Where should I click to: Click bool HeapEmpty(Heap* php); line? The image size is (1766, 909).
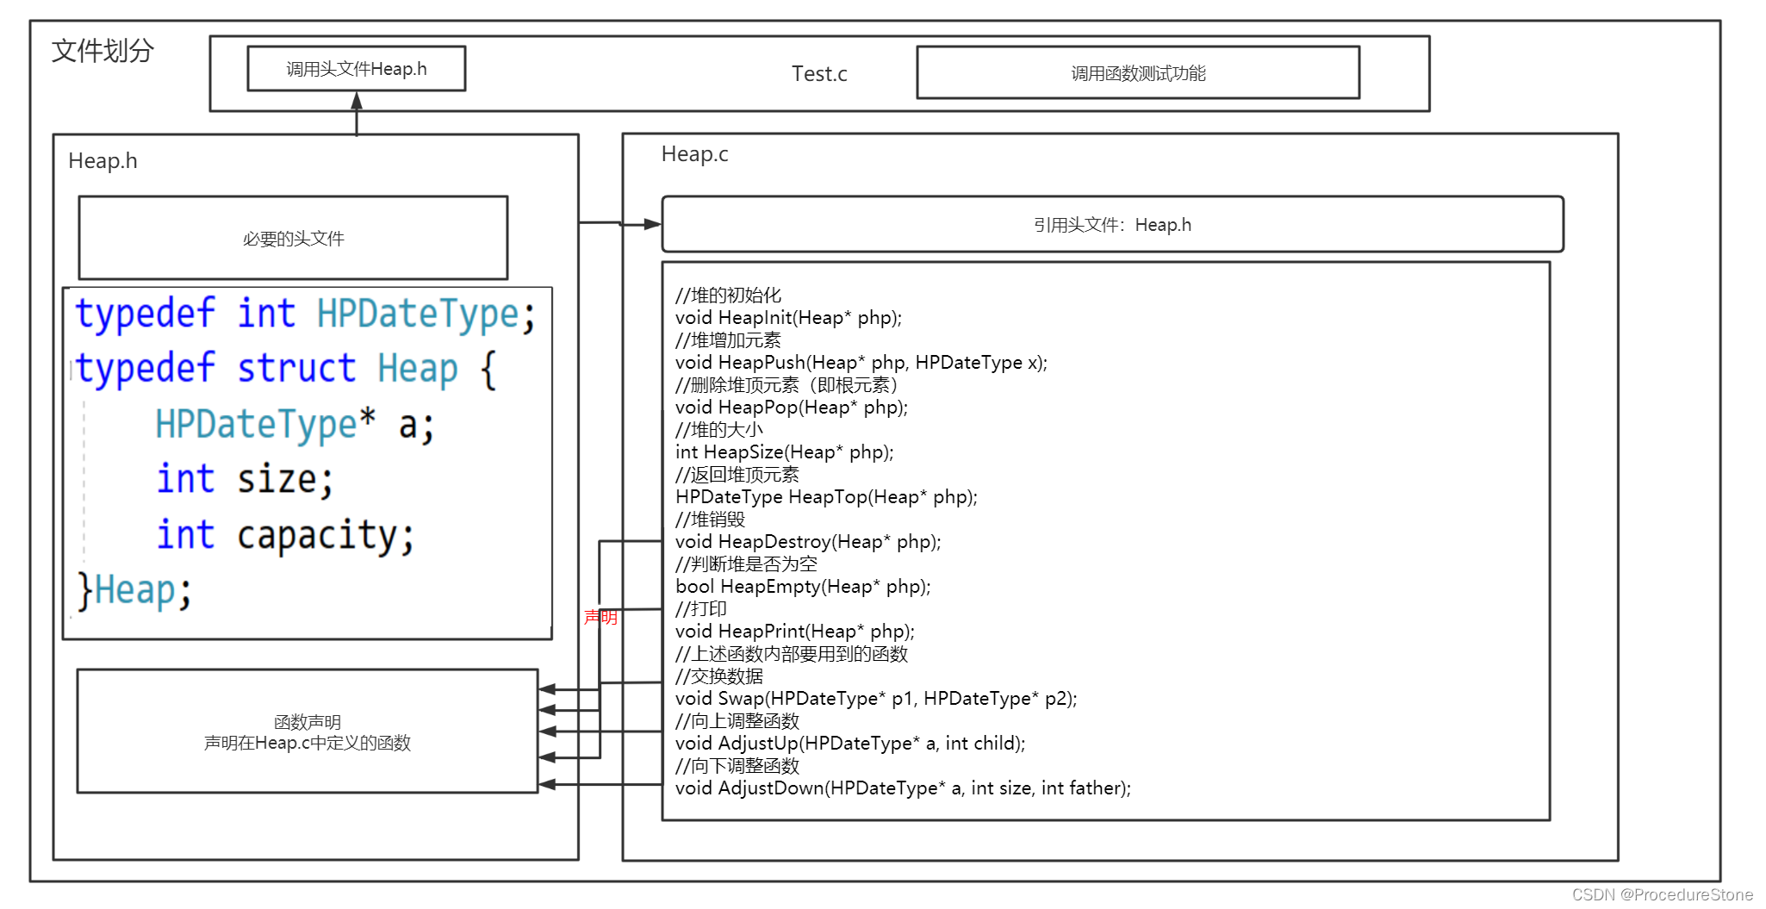pyautogui.click(x=803, y=587)
